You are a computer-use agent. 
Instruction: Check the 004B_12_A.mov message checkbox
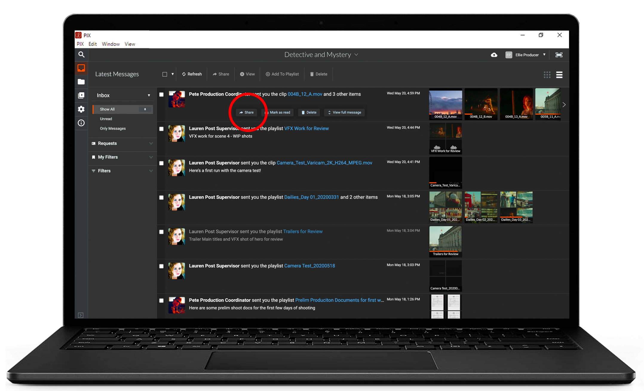click(x=161, y=95)
